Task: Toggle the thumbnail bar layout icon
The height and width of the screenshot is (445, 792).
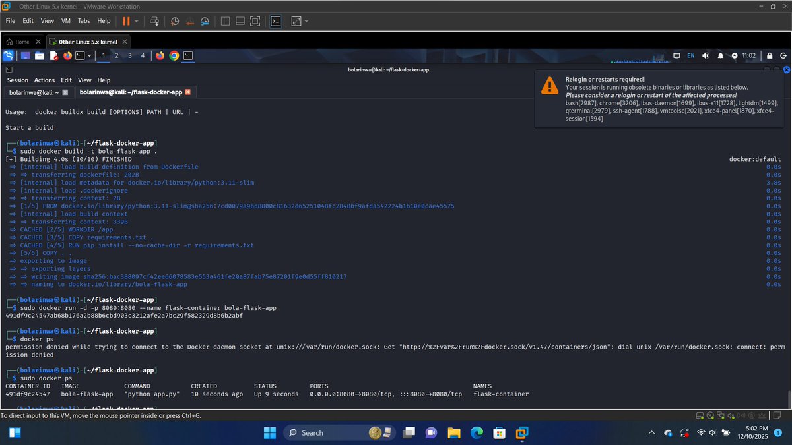Action: 240,21
